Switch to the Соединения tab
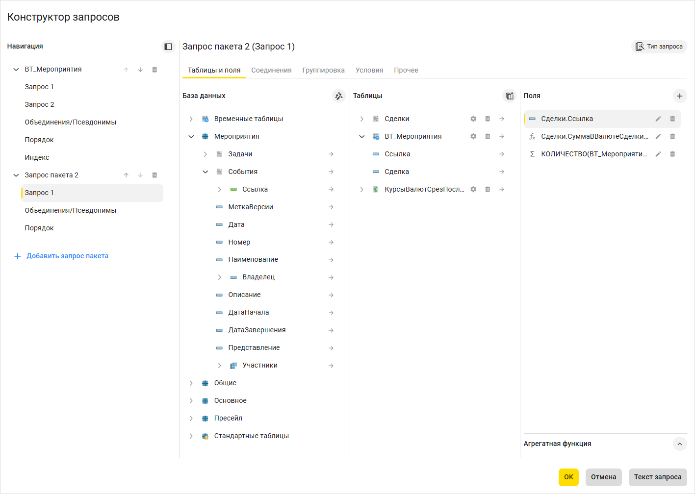This screenshot has height=494, width=695. click(x=271, y=71)
